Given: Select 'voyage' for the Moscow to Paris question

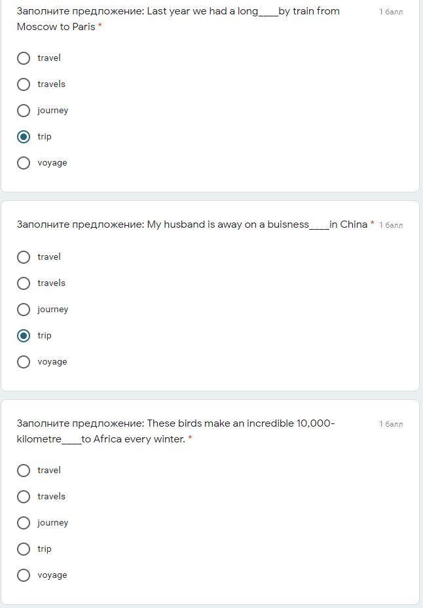Looking at the screenshot, I should point(24,163).
